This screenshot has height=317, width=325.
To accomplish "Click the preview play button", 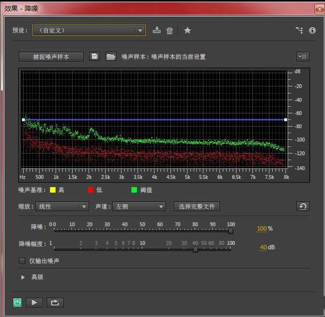I will point(35,303).
